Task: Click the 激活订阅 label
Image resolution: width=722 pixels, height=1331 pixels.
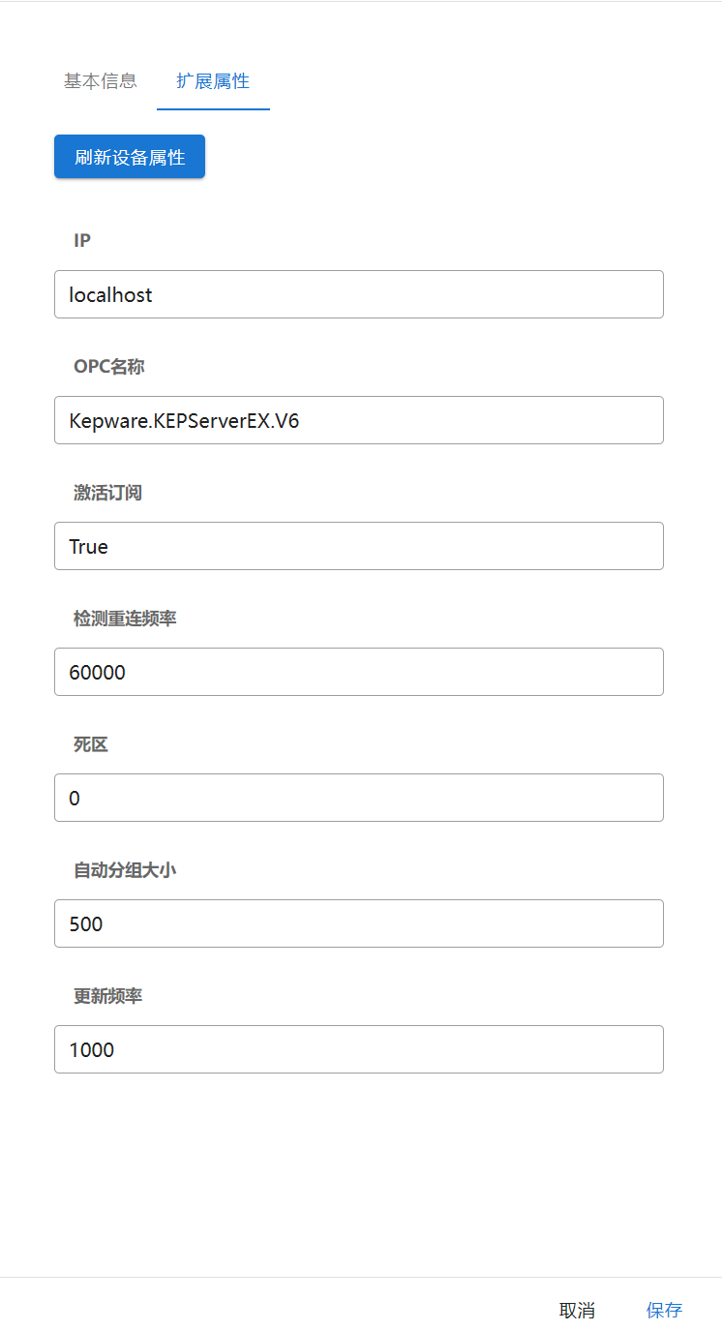Action: click(107, 493)
